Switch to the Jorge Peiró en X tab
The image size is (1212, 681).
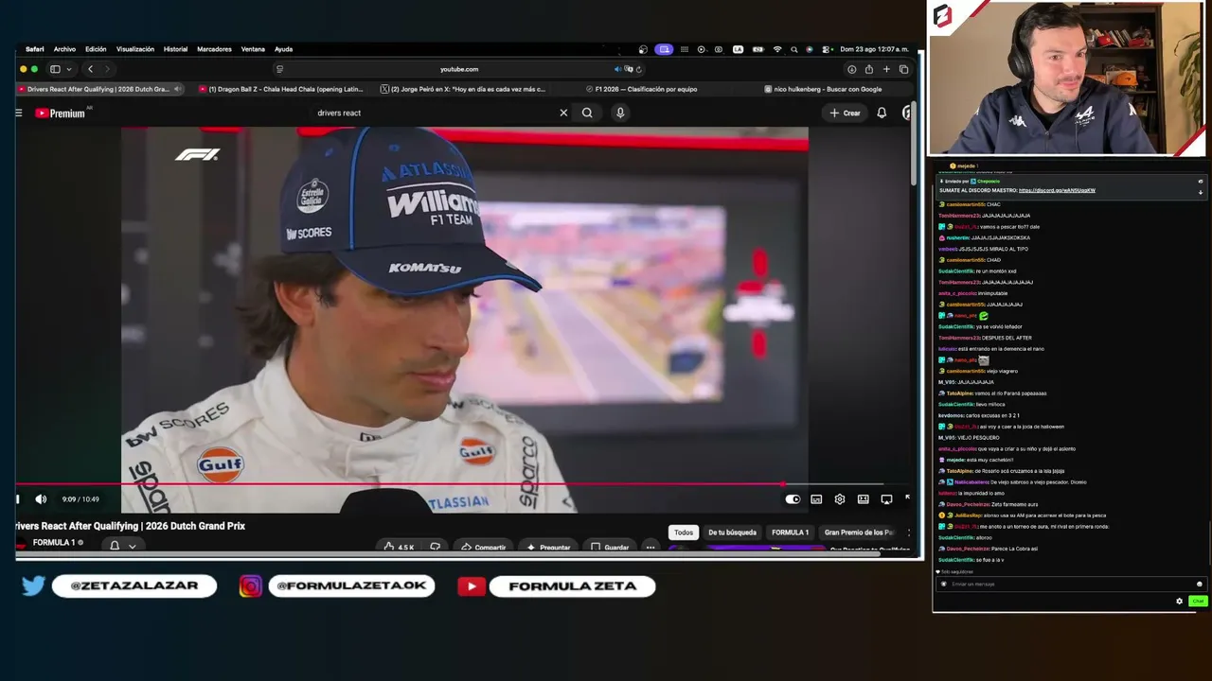(464, 89)
